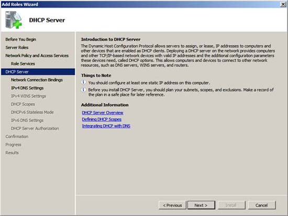Click the info icon beside subnets planning note
The image size is (288, 216).
click(x=84, y=90)
